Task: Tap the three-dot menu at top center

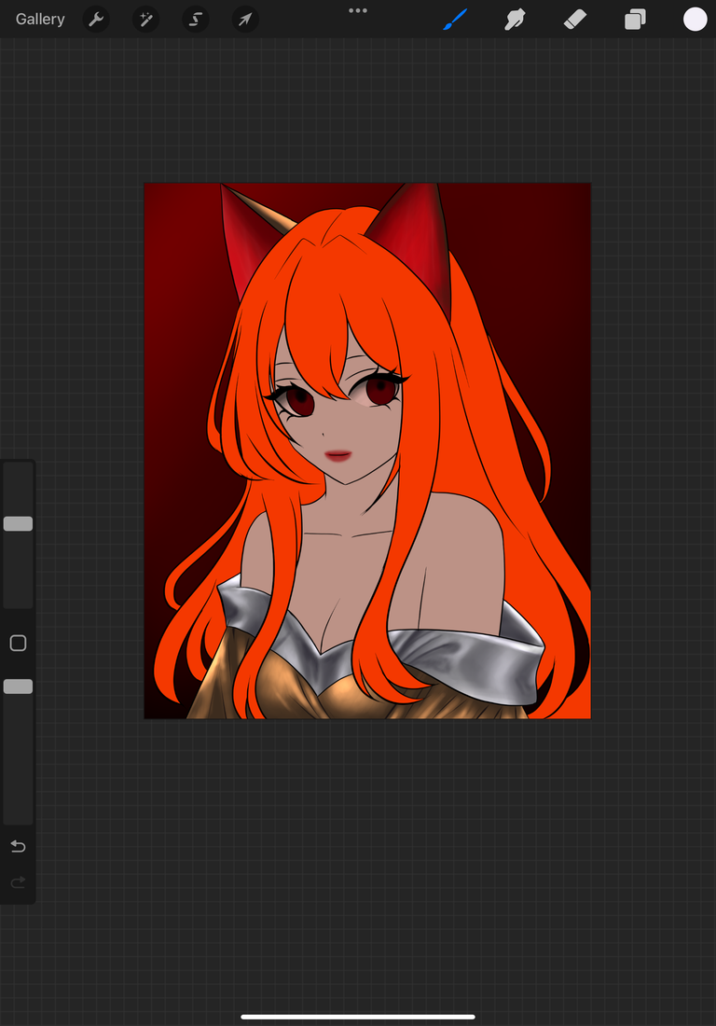Action: [358, 10]
